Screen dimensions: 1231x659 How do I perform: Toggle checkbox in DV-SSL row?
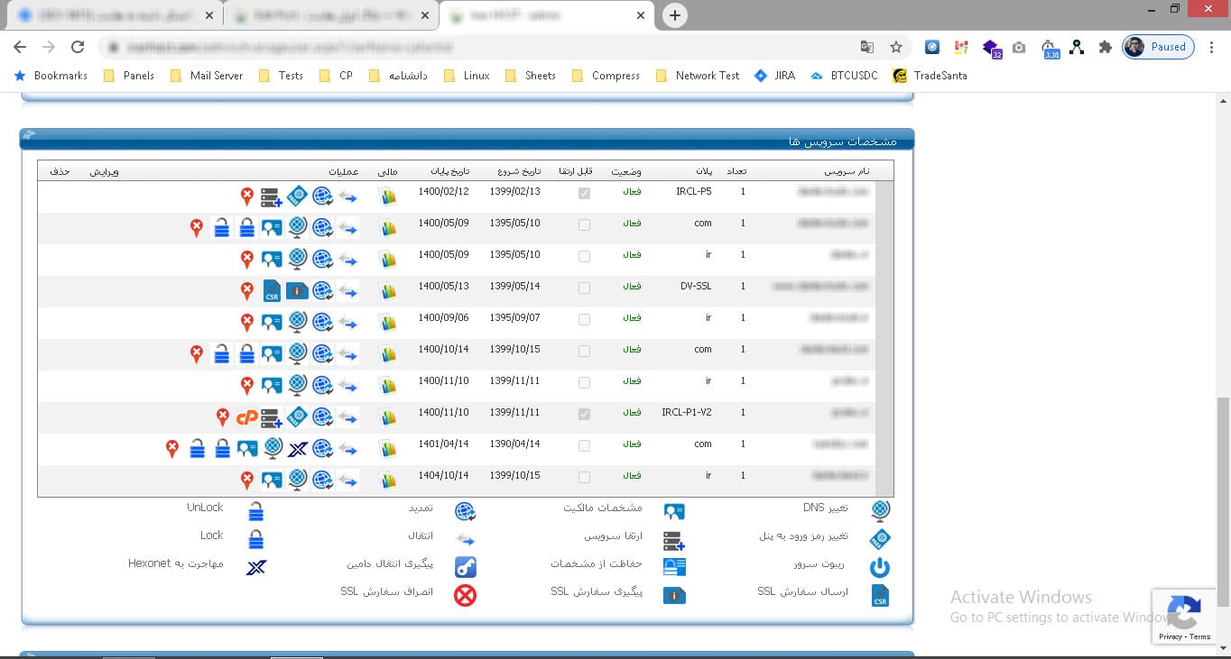tap(584, 288)
